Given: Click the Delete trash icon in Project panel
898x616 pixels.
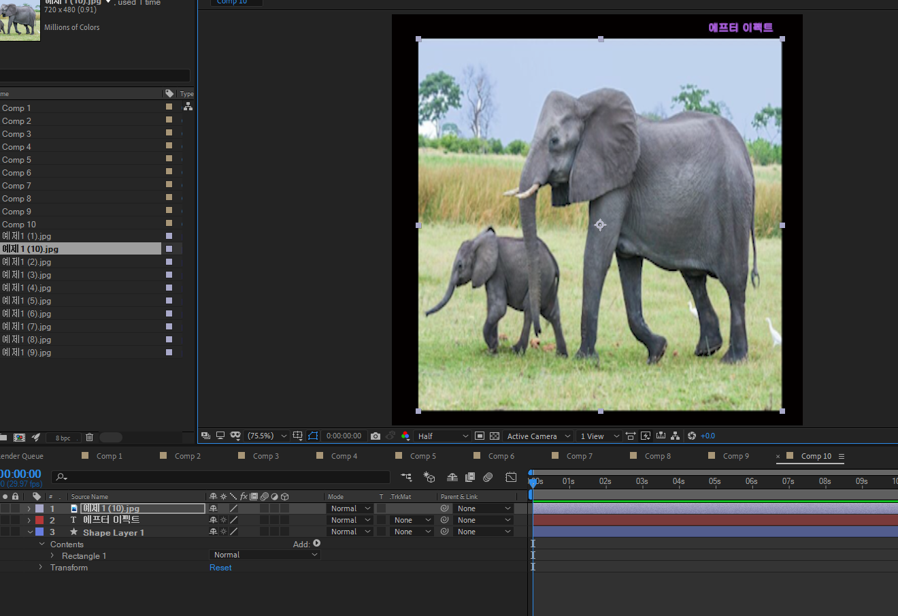Looking at the screenshot, I should point(89,438).
